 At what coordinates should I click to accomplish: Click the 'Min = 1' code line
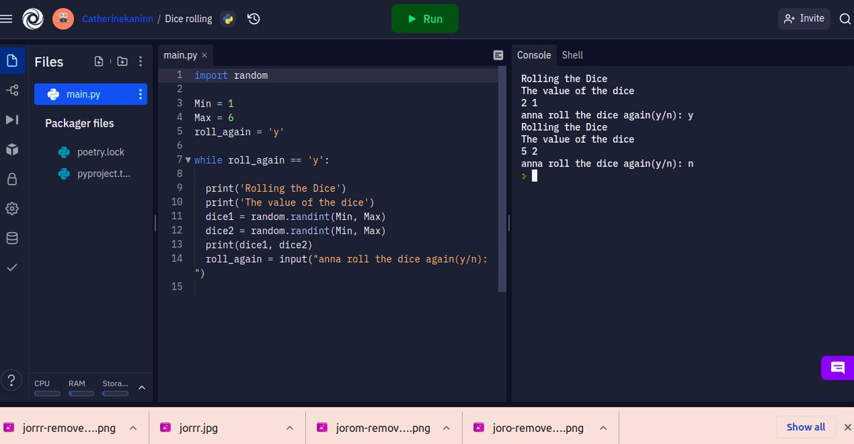[x=214, y=103]
